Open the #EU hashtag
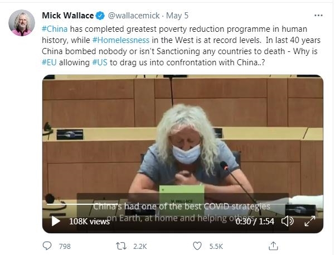The image size is (335, 255). coord(50,62)
